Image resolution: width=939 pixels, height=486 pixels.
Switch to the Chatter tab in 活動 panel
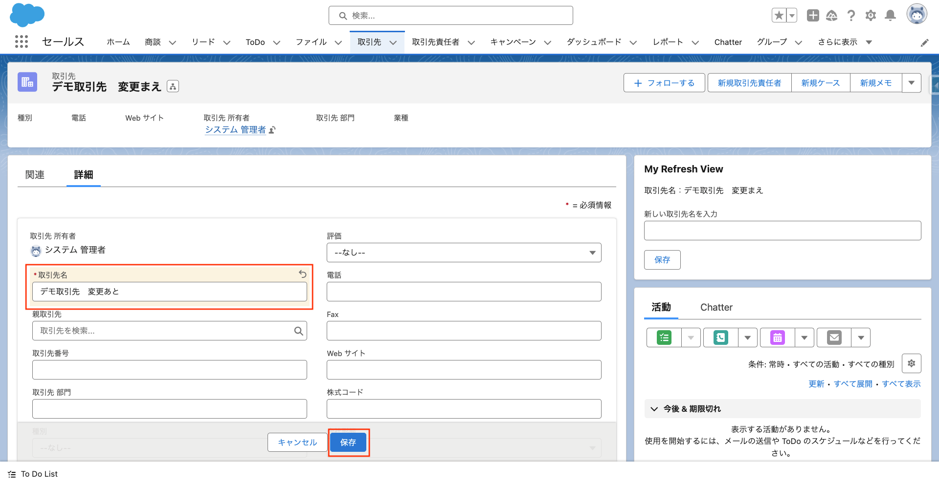[x=716, y=307]
